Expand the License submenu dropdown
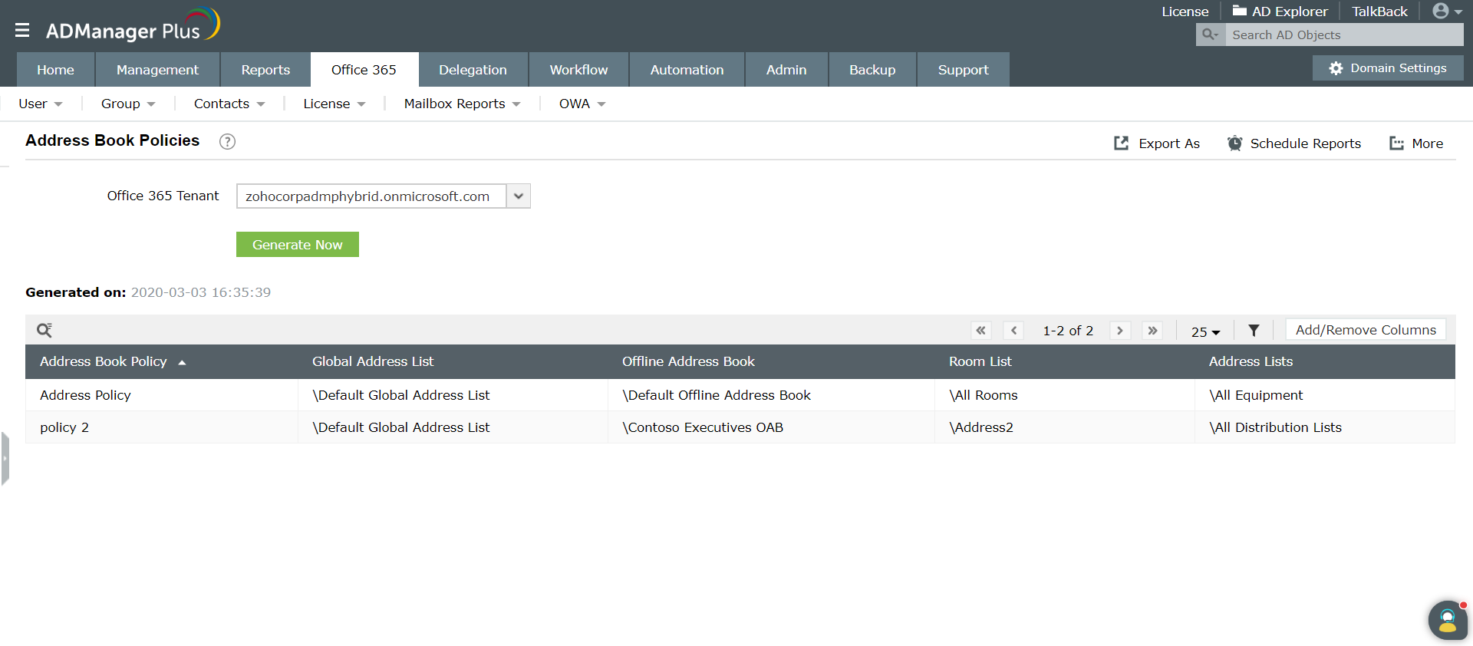 (334, 104)
